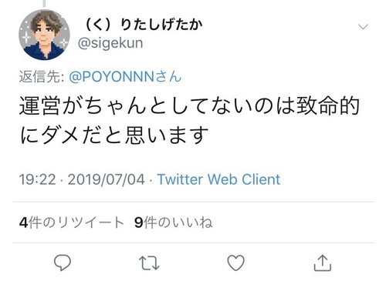
Task: Select the tweet line starting 運営がちゃんと
Action: coord(189,105)
